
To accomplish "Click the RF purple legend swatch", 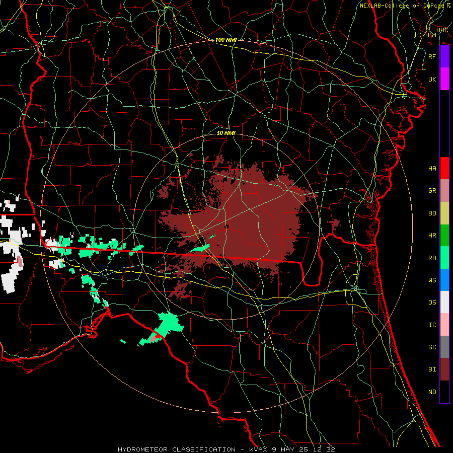I will pos(444,56).
